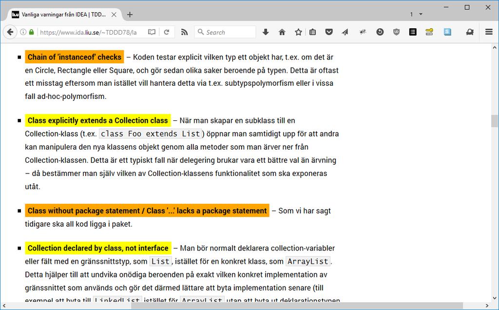Click the "Collection declared by class, not interface" heading
The width and height of the screenshot is (499, 310).
pos(98,248)
